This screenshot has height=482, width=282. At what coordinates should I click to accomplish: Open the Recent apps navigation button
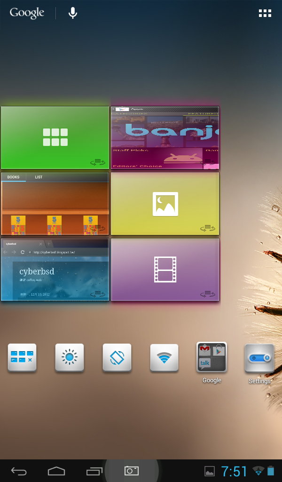[x=94, y=471]
